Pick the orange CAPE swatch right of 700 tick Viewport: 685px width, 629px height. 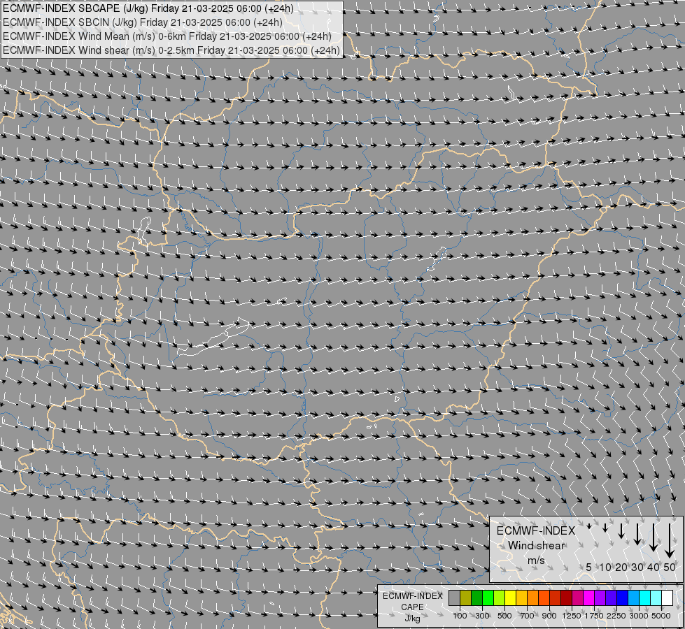pyautogui.click(x=532, y=598)
